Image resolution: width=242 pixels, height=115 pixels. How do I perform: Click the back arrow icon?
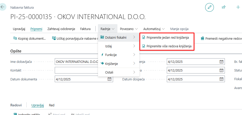pos(3,7)
